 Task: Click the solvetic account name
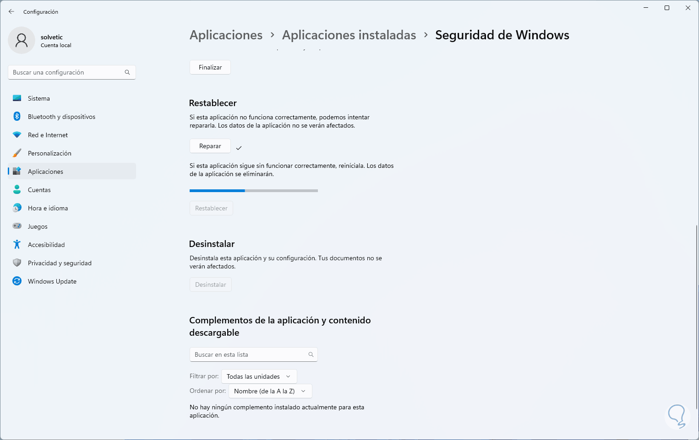click(52, 37)
